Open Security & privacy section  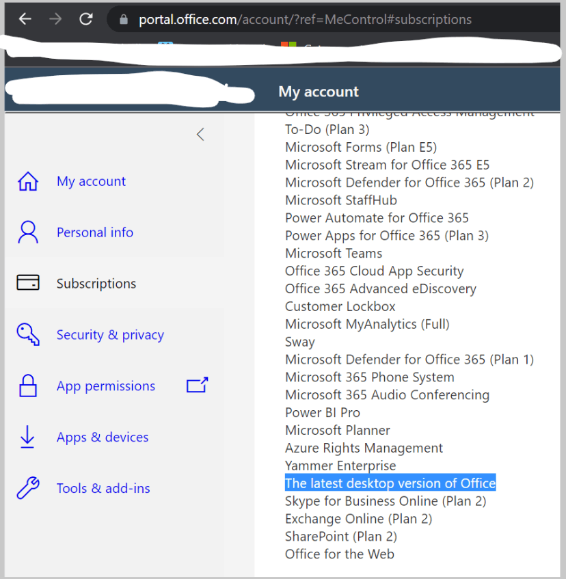coord(110,334)
